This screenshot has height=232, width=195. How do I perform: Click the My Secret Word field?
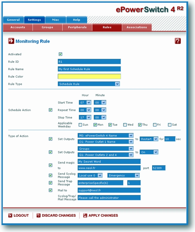click(x=109, y=161)
